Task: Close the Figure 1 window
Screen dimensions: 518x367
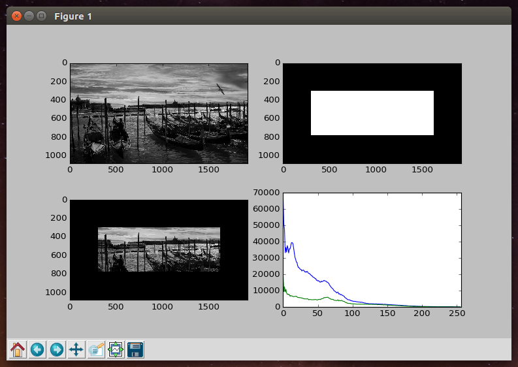Action: click(16, 16)
